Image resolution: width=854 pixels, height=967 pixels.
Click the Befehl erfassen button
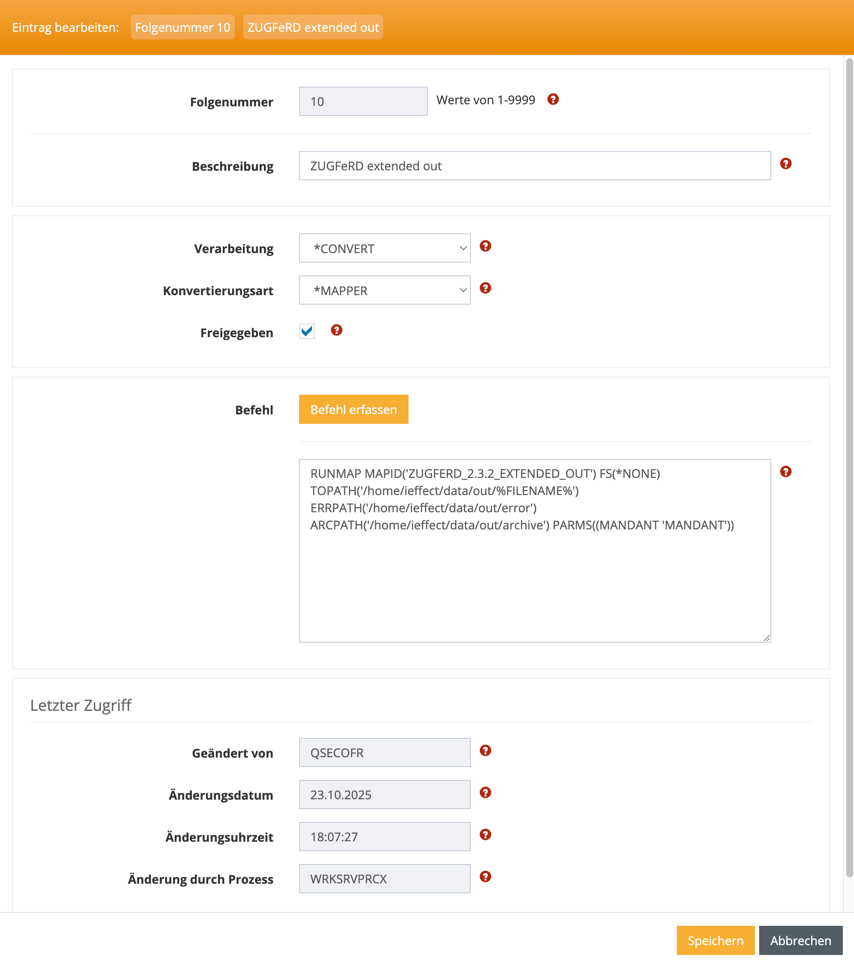(354, 410)
